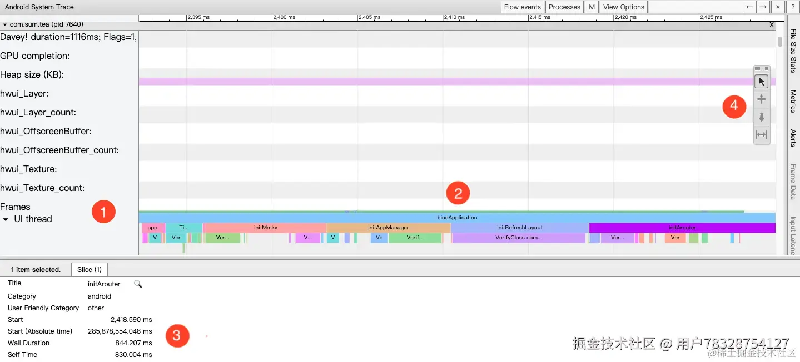Open the File Size Stats side tab

(793, 51)
